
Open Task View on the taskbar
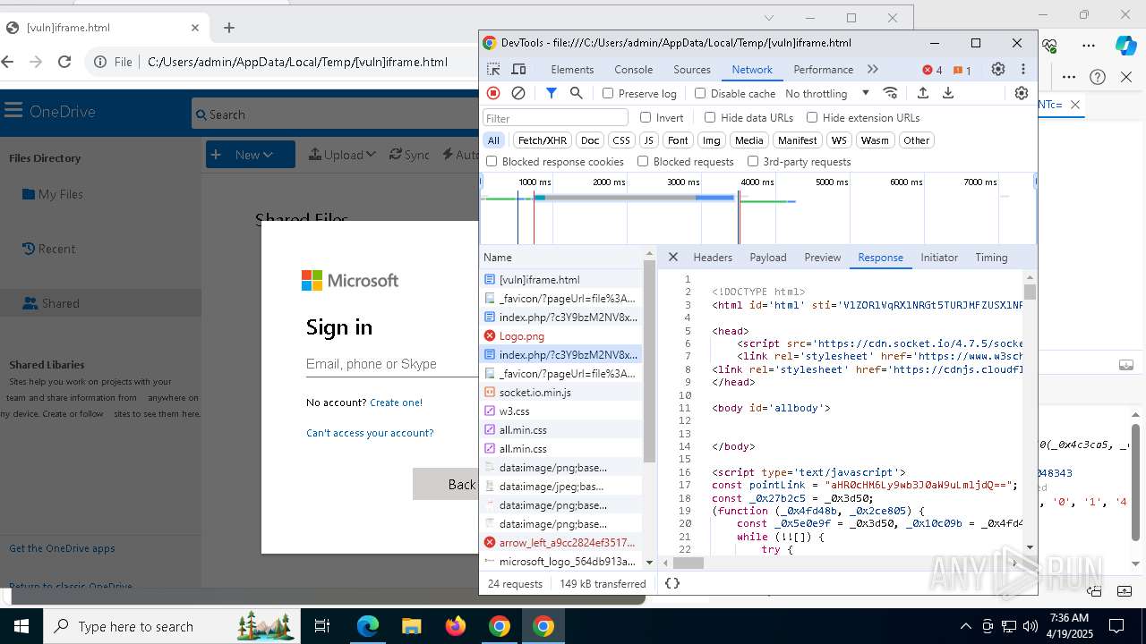pos(322,626)
